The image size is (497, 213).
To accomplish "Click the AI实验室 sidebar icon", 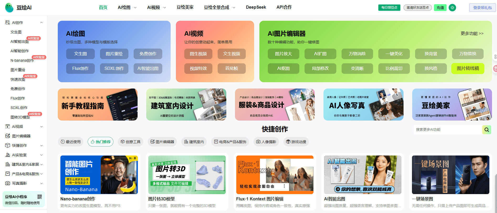I will pyautogui.click(x=8, y=155).
